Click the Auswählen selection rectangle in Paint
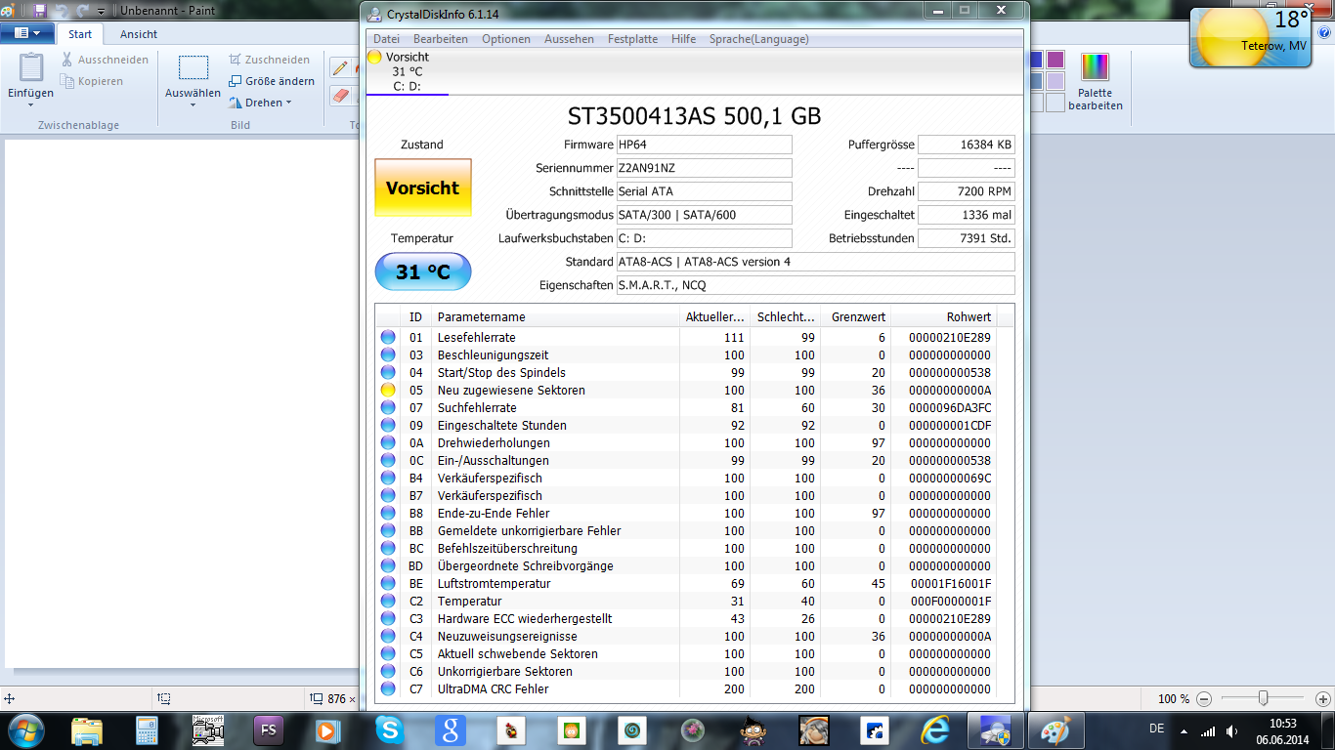 click(194, 67)
